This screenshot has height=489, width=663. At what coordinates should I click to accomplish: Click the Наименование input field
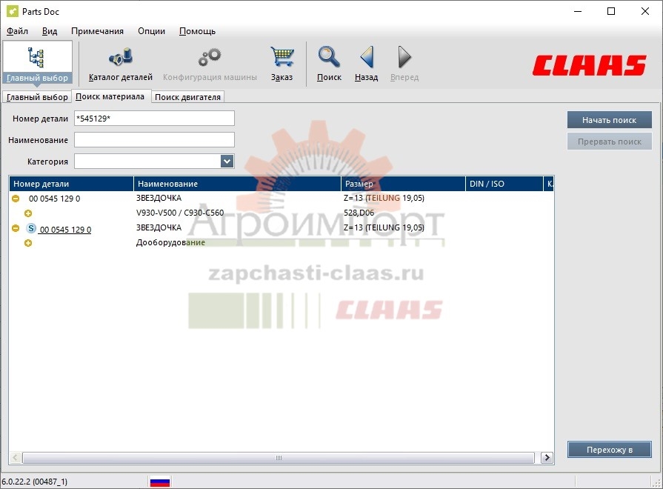(x=154, y=139)
